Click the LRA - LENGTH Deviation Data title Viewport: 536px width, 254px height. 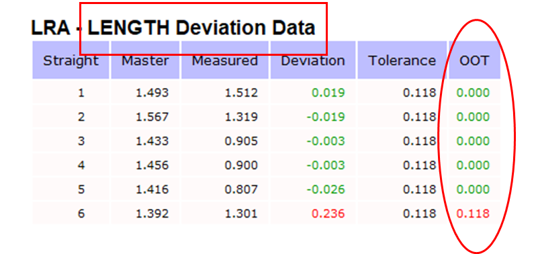[173, 28]
